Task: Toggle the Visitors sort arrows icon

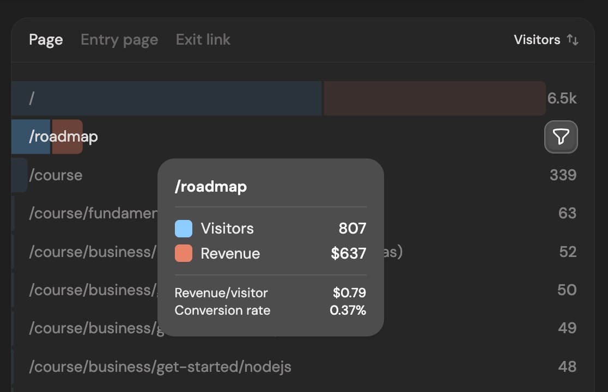Action: click(x=573, y=40)
